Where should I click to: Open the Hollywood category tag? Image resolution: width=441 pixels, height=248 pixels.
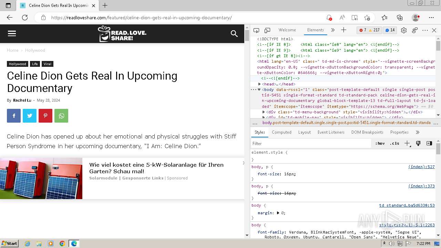coord(18,64)
